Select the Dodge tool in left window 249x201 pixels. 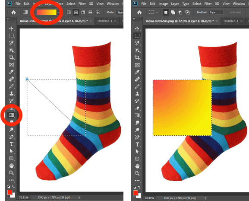11,130
